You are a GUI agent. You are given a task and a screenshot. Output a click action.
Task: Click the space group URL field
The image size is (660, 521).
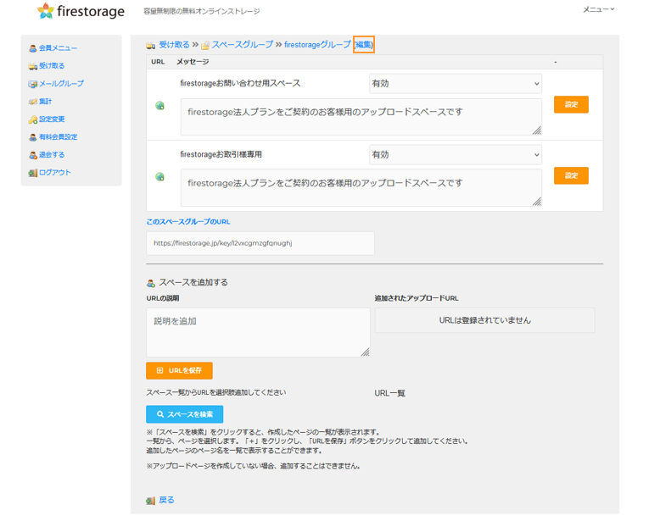point(260,243)
